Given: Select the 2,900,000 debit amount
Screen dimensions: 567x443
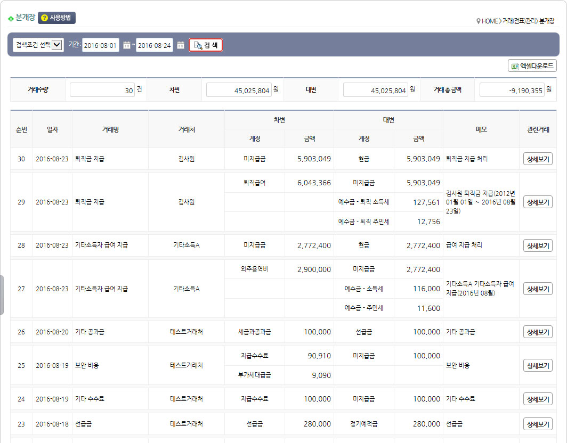Looking at the screenshot, I should [x=314, y=269].
